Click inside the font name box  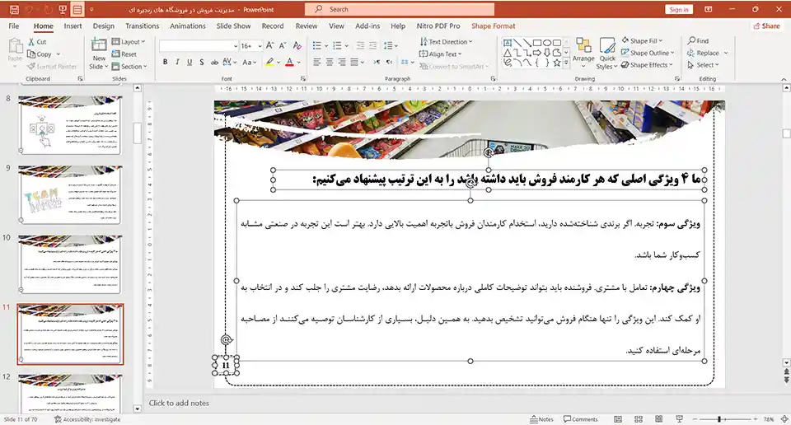pos(196,46)
